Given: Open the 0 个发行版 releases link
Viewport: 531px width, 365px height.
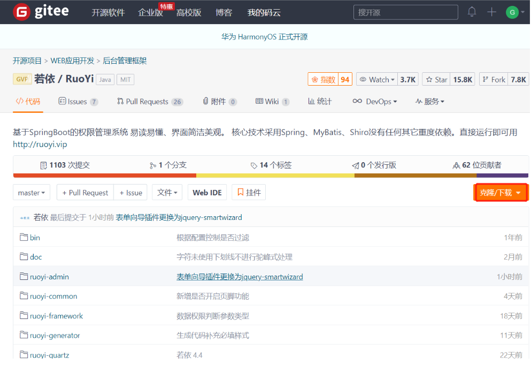Looking at the screenshot, I should [x=374, y=165].
